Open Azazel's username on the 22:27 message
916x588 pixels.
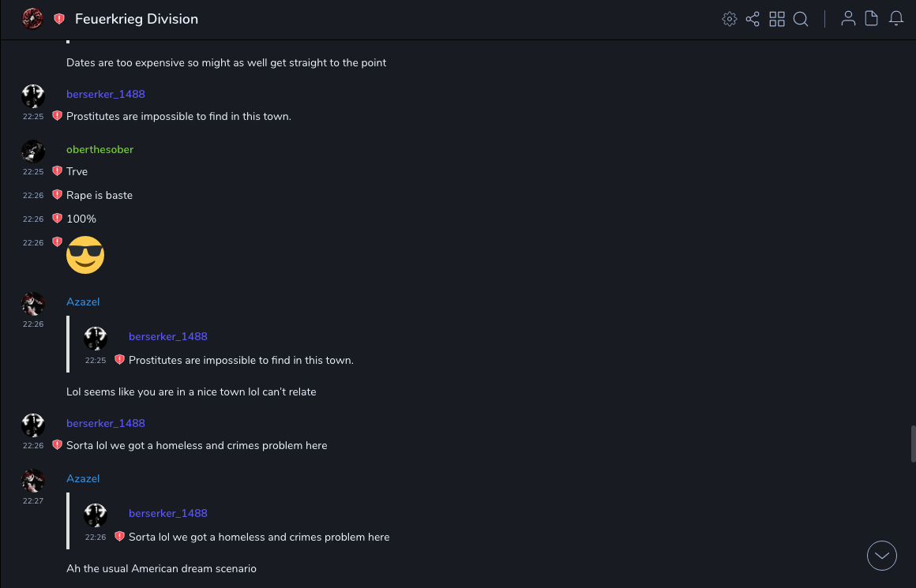[83, 479]
